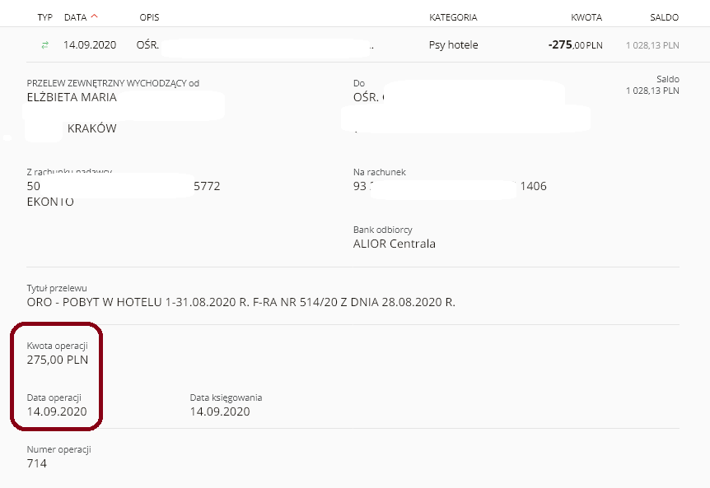The image size is (710, 488).
Task: Click the green transfer type icon
Action: pos(44,44)
